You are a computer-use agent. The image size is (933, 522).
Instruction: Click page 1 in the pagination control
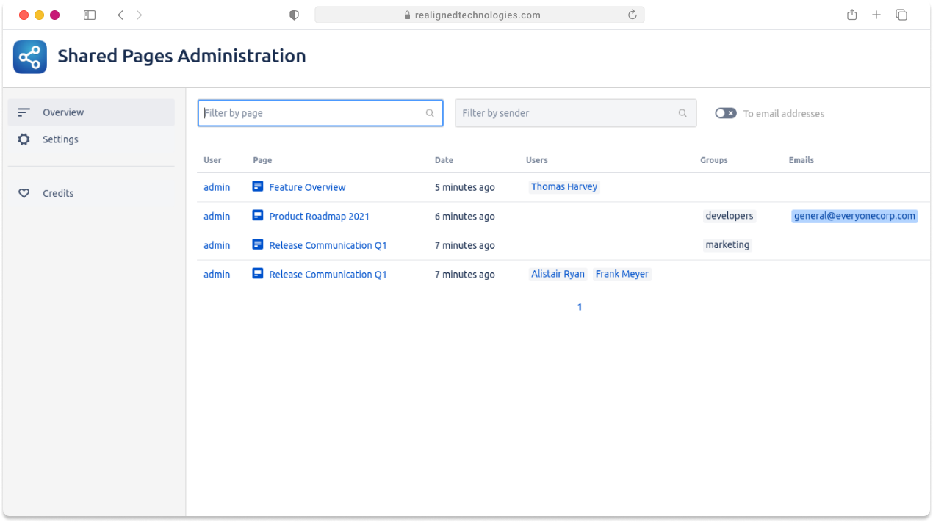[x=580, y=307]
